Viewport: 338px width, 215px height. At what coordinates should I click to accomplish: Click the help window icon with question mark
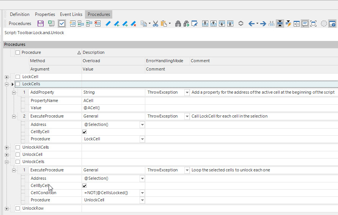click(332, 24)
